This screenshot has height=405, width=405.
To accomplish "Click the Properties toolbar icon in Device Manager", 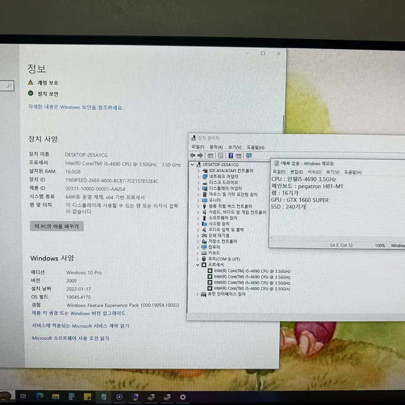I will click(220, 156).
